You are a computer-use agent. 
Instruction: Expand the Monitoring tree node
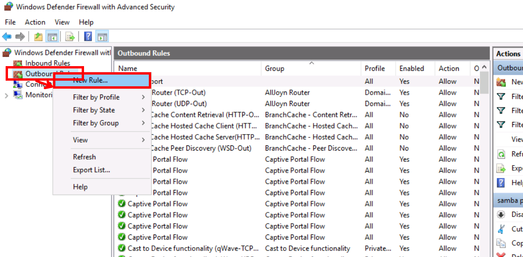[6, 95]
